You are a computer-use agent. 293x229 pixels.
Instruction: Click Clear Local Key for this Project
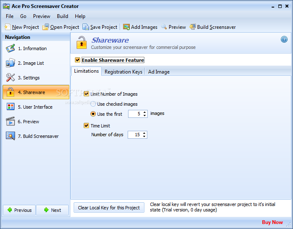point(109,208)
